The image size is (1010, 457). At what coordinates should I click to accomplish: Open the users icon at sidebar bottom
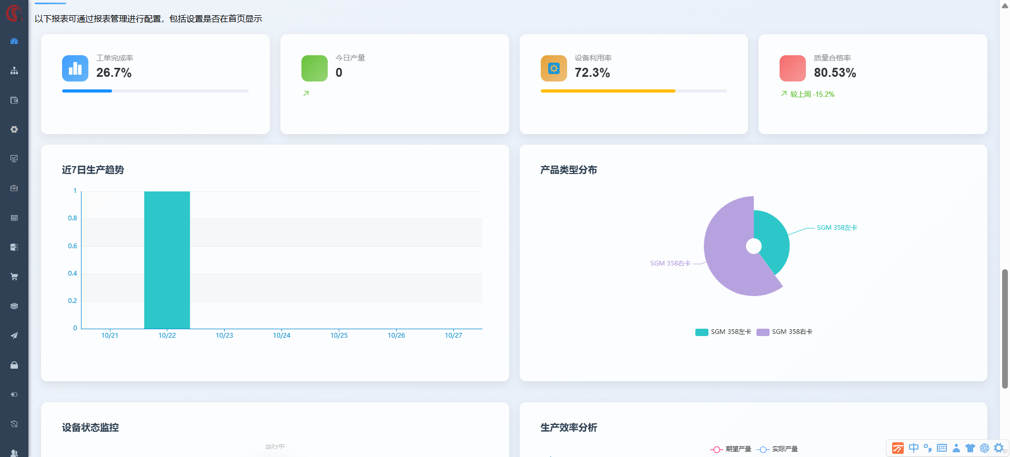click(14, 453)
